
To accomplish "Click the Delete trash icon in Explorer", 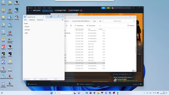I will [71, 26].
